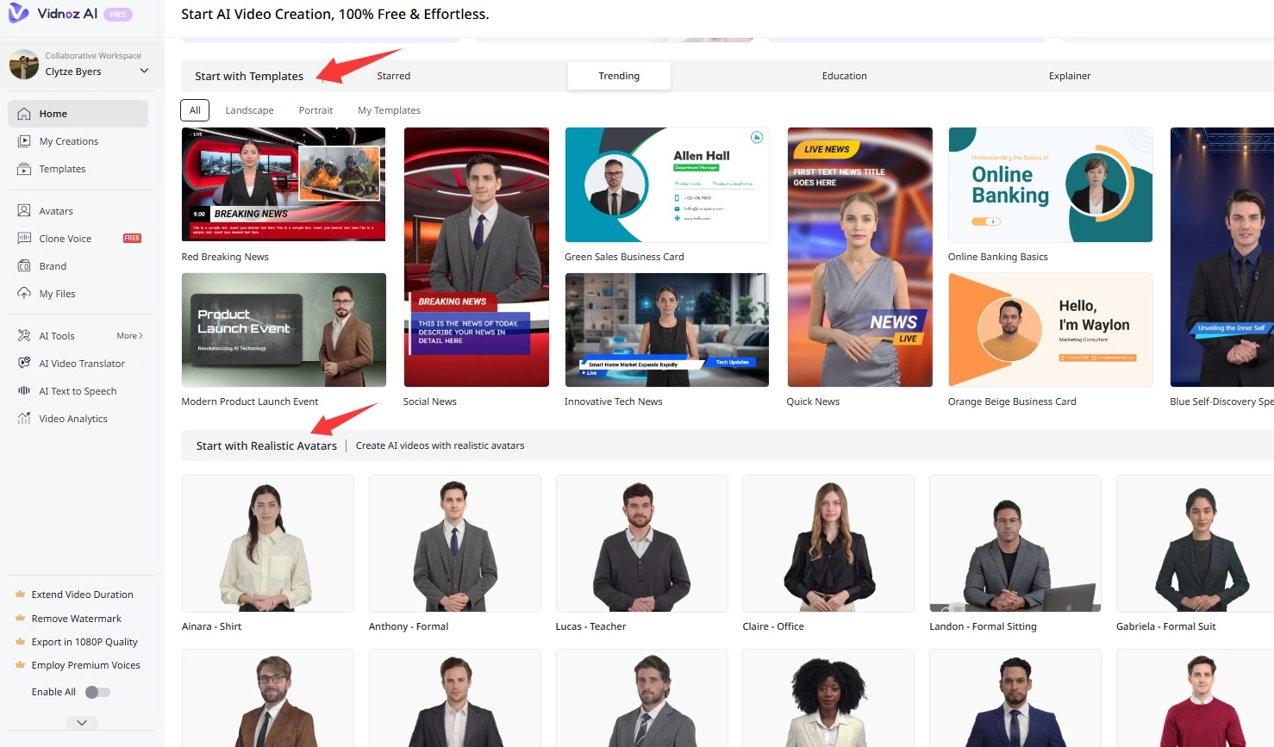Open the Quick News template thumbnail
Viewport: 1274px width, 747px height.
pyautogui.click(x=859, y=256)
